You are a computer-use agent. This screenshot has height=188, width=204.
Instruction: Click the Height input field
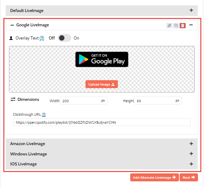coord(158,100)
